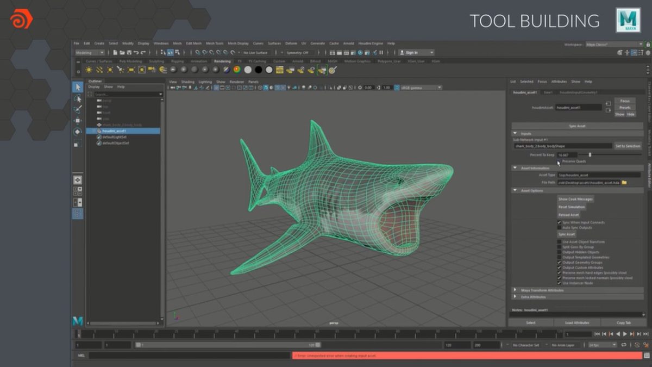
Task: Disable Output Geometry Groups
Action: click(559, 262)
